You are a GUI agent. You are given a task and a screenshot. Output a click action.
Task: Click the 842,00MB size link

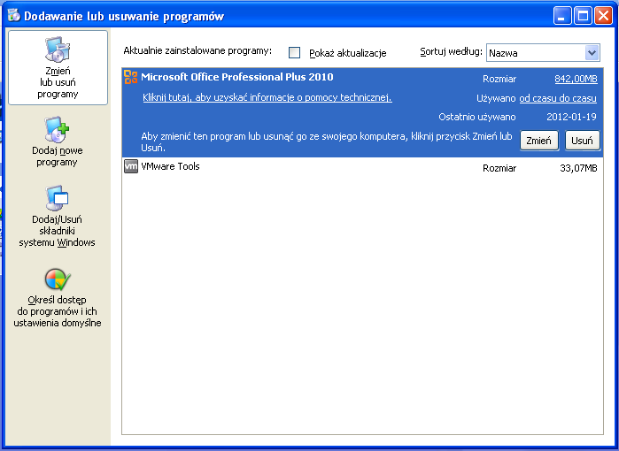click(576, 79)
